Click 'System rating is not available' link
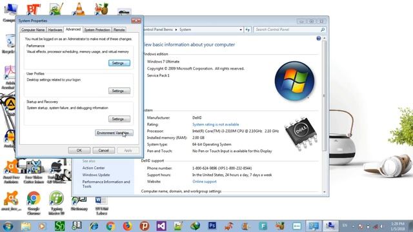Viewport: 413px width, 232px height. tap(216, 124)
